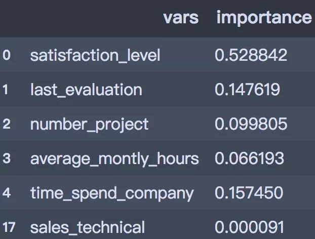
Task: Click the importance value 0.157450
Action: 249,192
